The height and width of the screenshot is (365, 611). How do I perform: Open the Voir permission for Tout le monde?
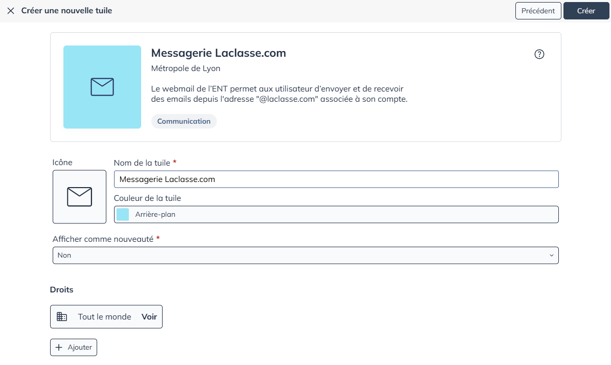(x=149, y=317)
